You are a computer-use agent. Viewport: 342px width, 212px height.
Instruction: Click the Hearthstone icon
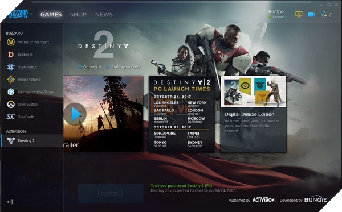[11, 80]
